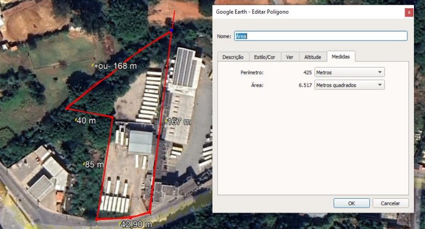This screenshot has width=425, height=229.
Task: Close the Editar Polígono dialog
Action: (x=408, y=12)
